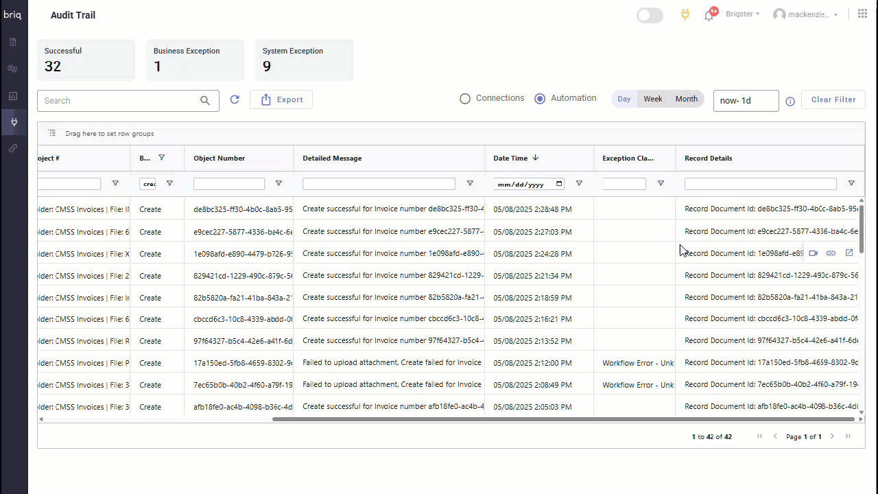Click the yellow plug icon in header
This screenshot has height=494, width=878.
685,14
